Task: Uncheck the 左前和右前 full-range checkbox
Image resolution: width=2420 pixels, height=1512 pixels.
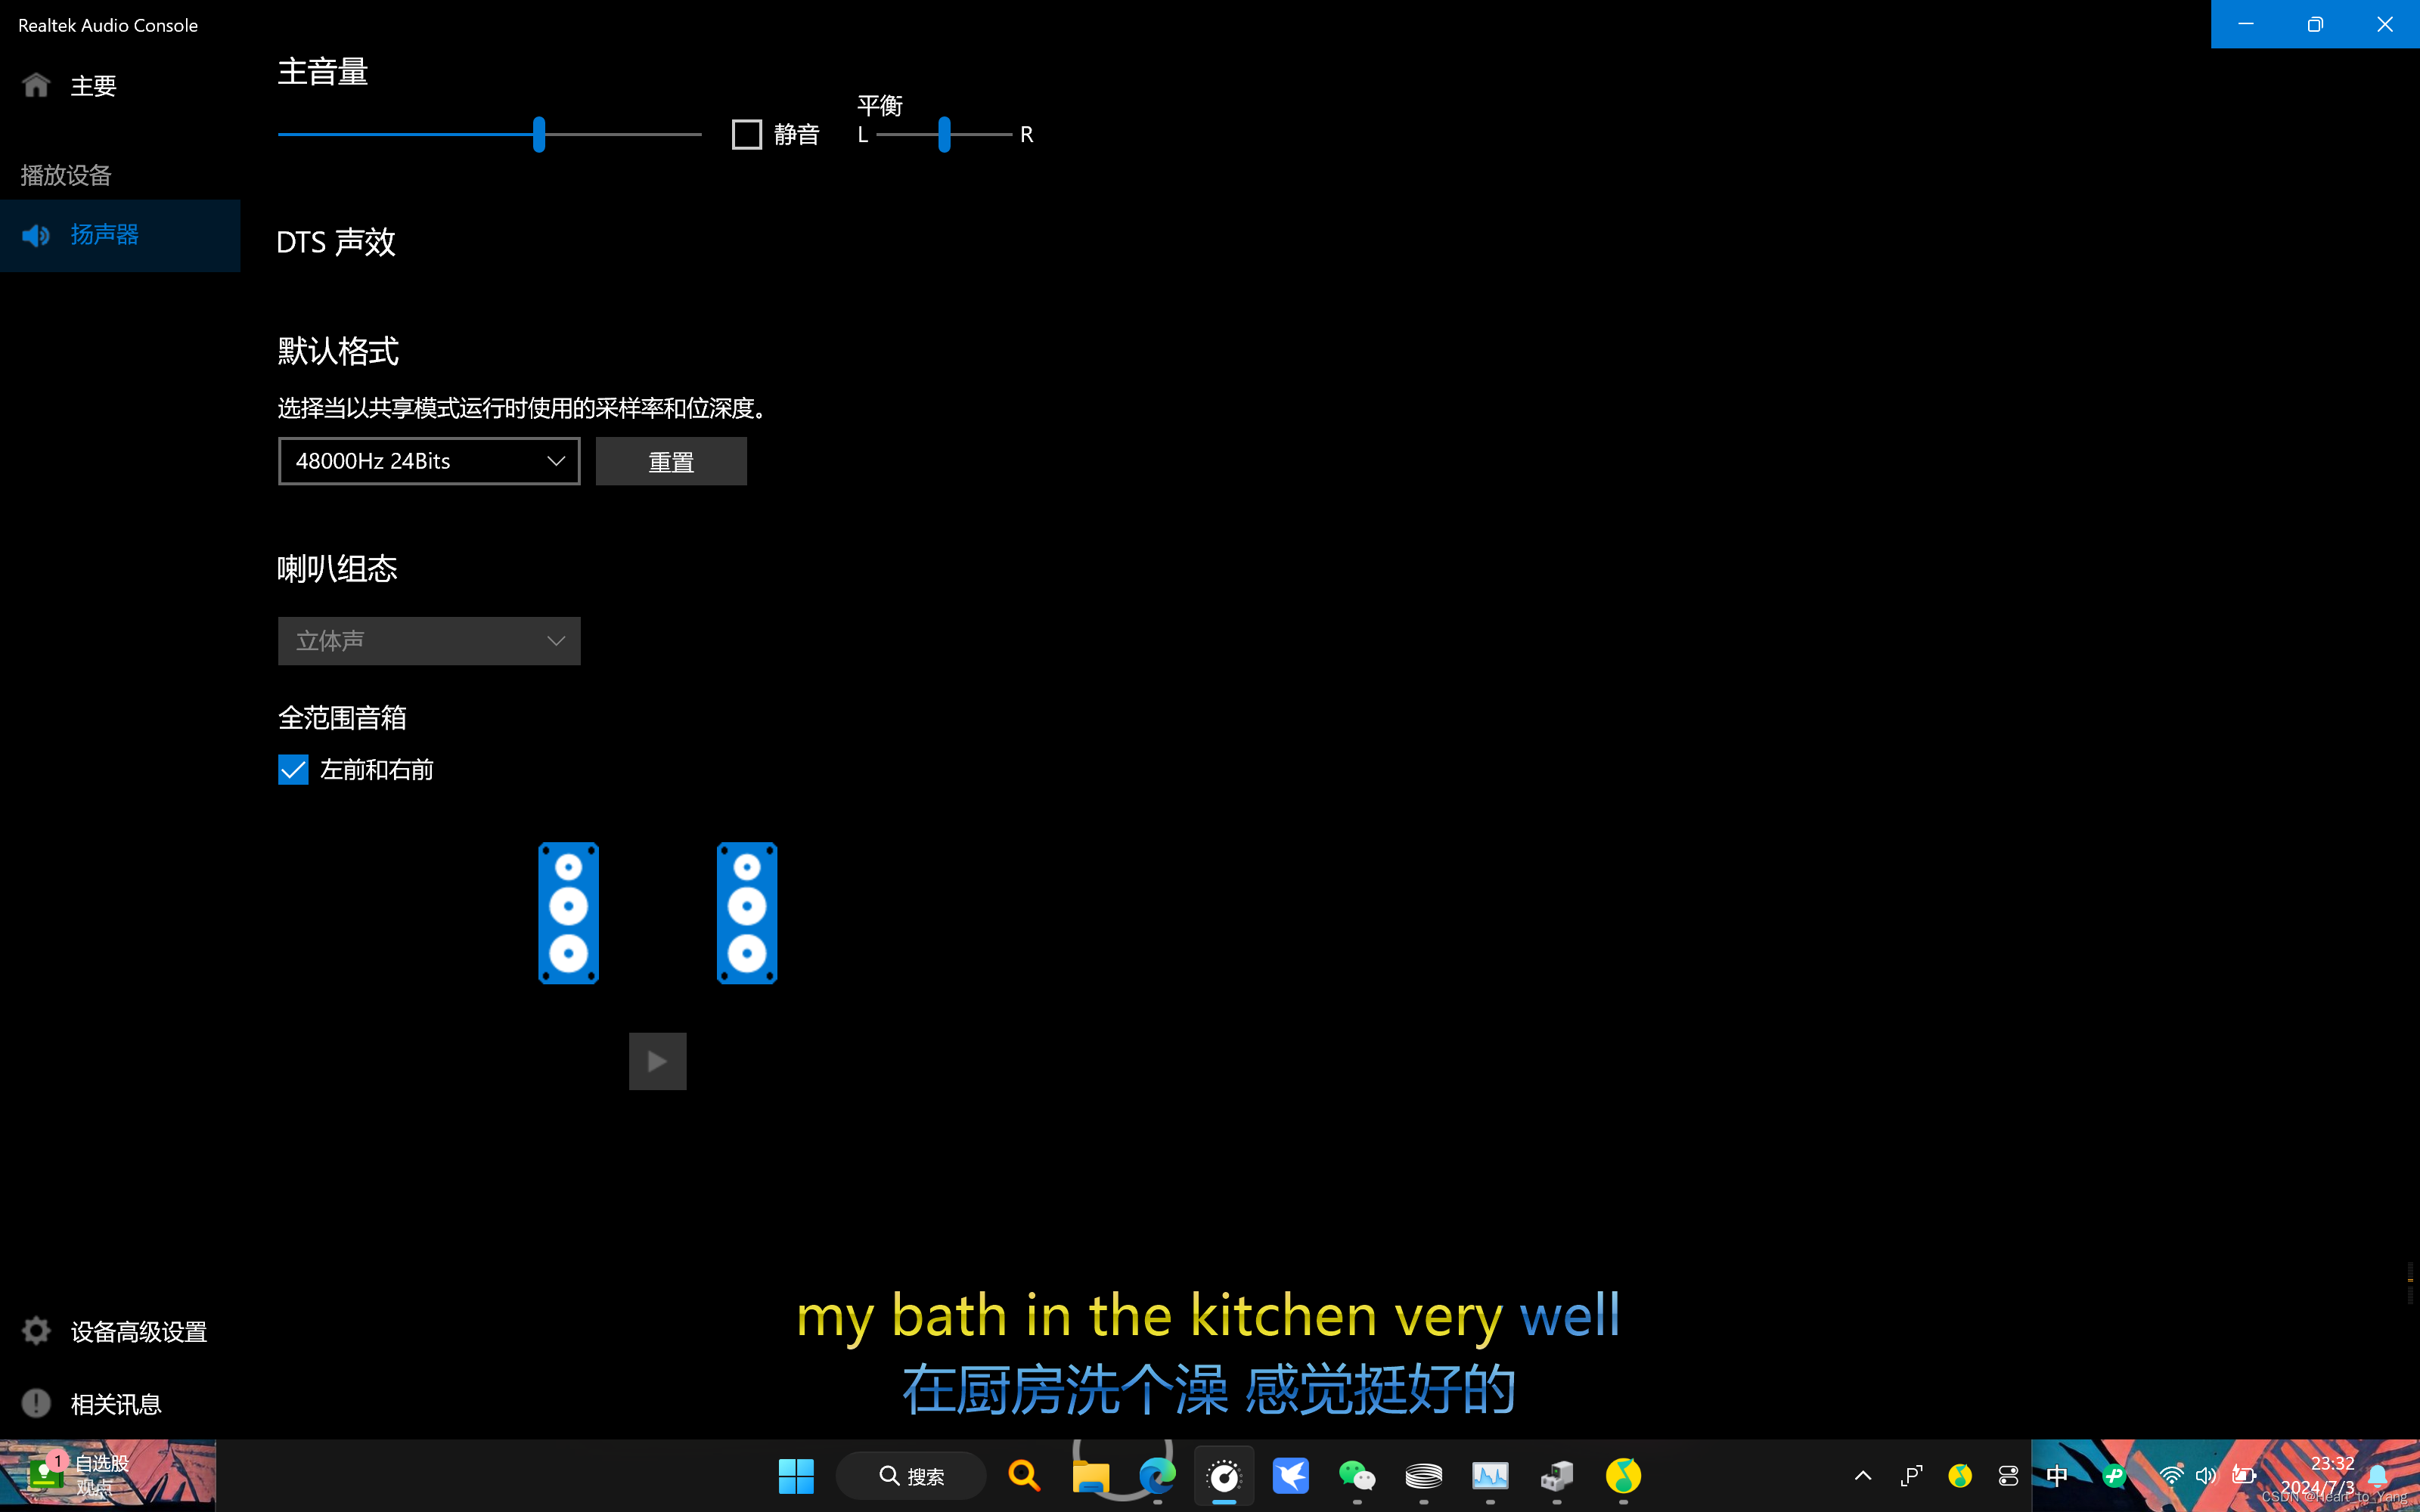Action: 293,769
